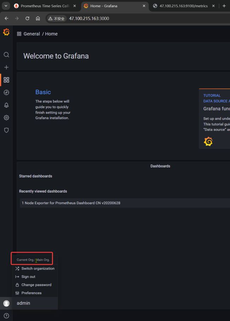The image size is (230, 321).
Task: Open a new browser tab with plus
Action: 224,6
